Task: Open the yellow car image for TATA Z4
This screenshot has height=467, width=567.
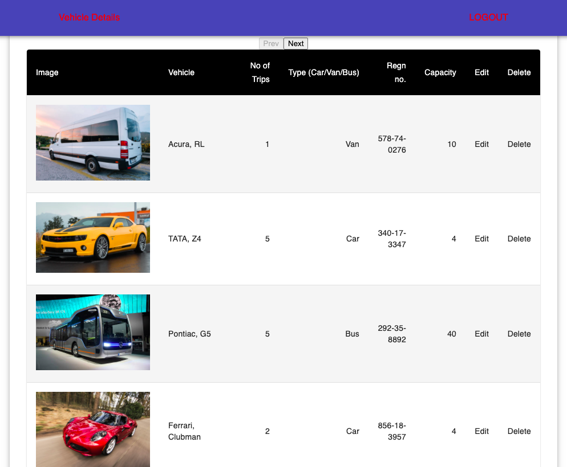Action: (x=92, y=237)
